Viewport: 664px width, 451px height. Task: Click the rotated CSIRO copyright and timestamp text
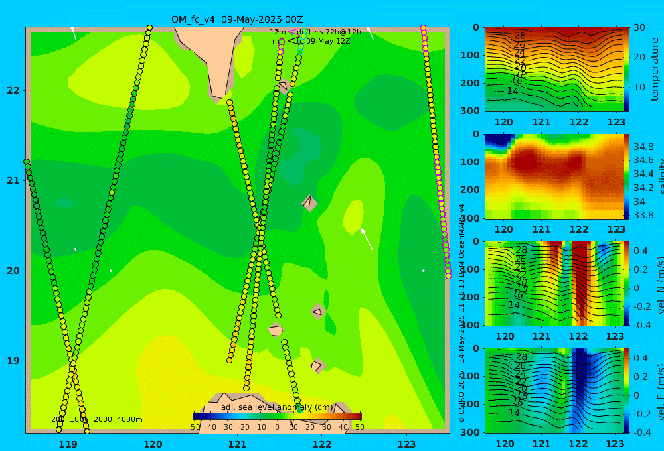pyautogui.click(x=461, y=314)
